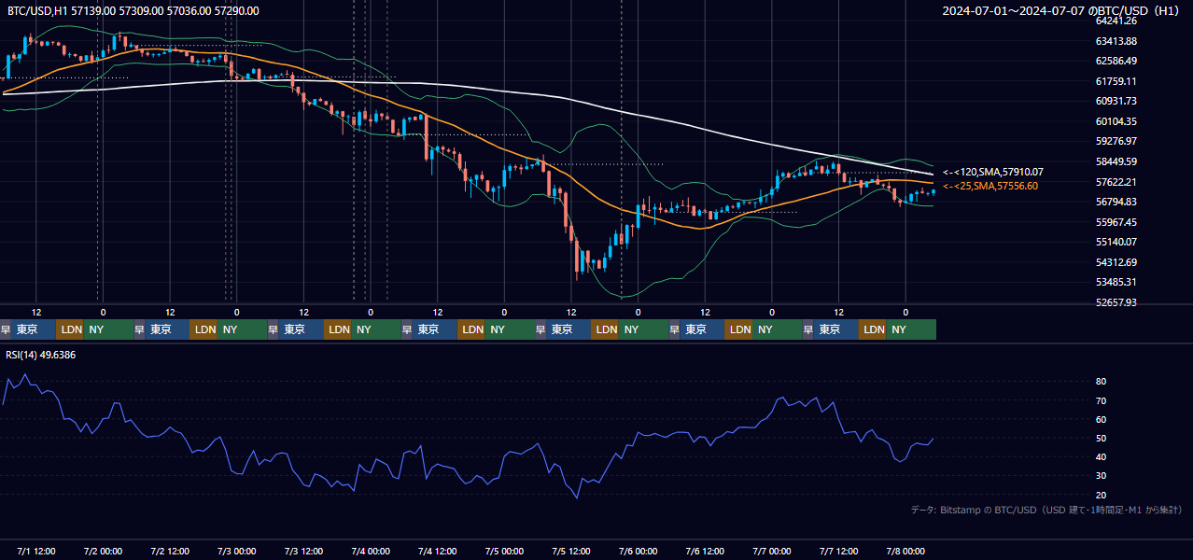Click price axis value 57622.21
This screenshot has width=1193, height=560.
click(x=1116, y=182)
